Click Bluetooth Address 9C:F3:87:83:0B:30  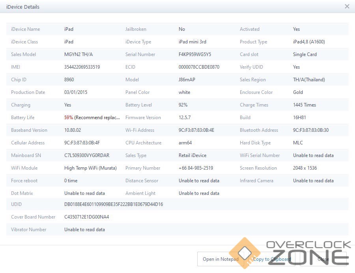311,130
